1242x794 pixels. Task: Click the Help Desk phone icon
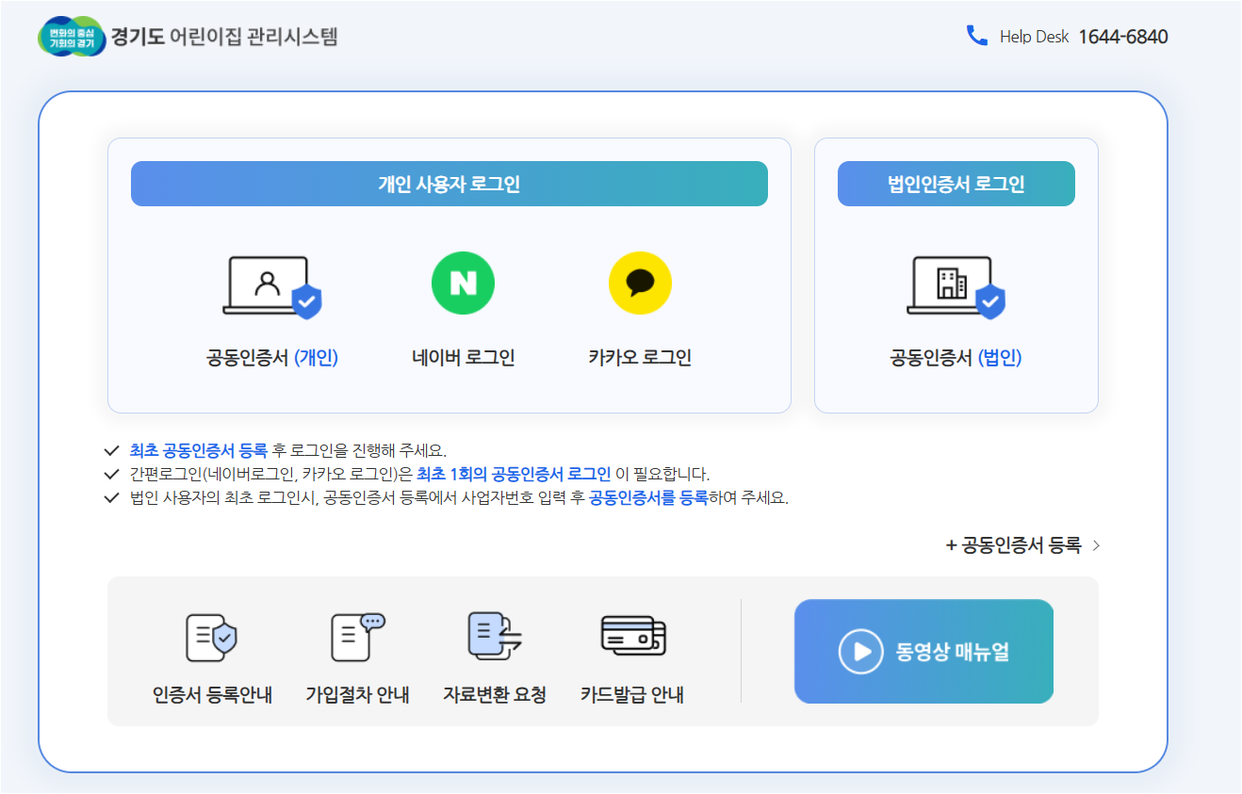click(x=976, y=36)
